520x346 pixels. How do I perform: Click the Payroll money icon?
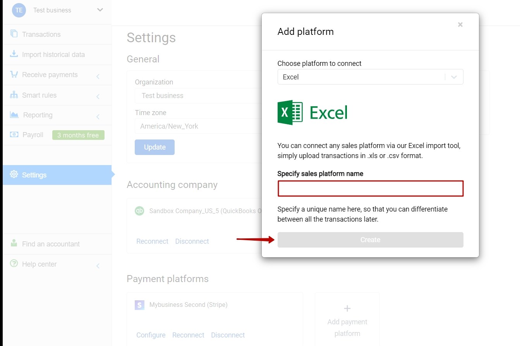click(x=14, y=135)
